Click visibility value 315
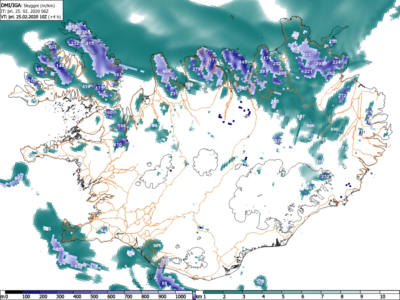400x300 pixels. (90, 43)
